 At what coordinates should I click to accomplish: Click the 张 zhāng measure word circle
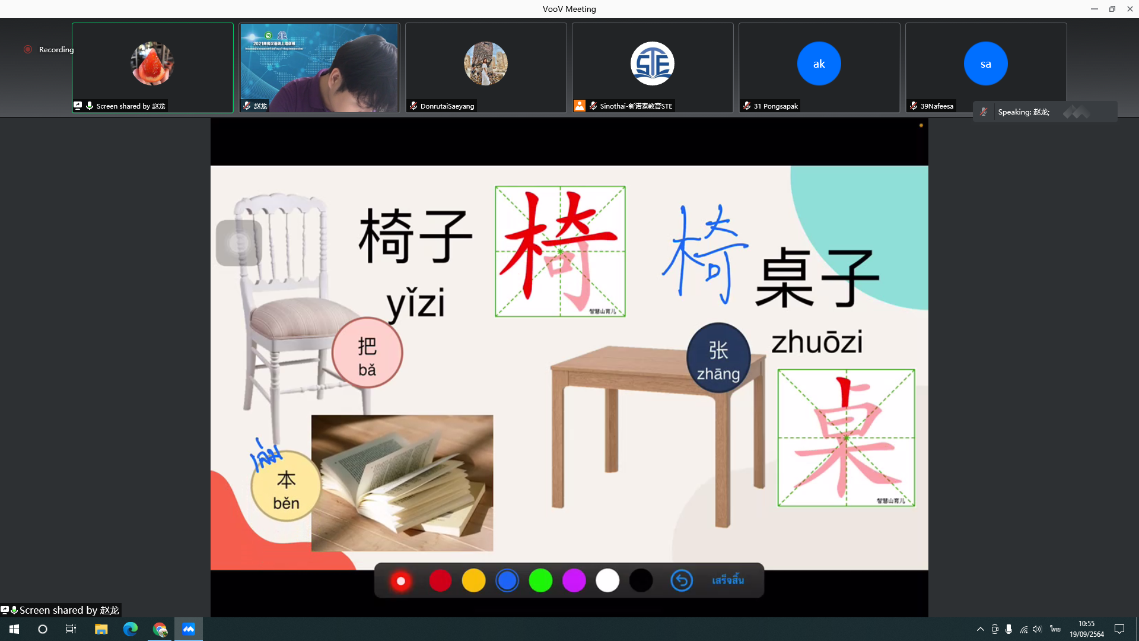coord(718,358)
